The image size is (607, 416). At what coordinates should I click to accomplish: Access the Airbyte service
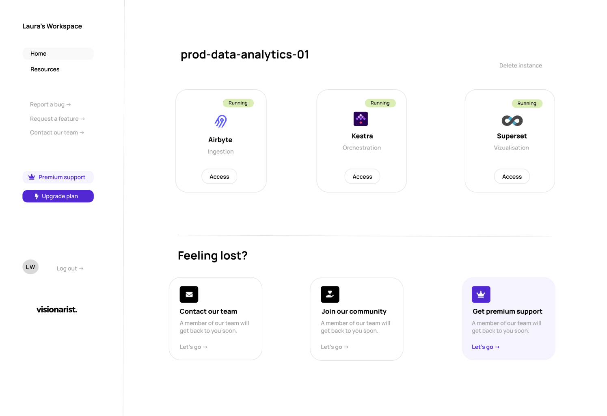(x=219, y=176)
